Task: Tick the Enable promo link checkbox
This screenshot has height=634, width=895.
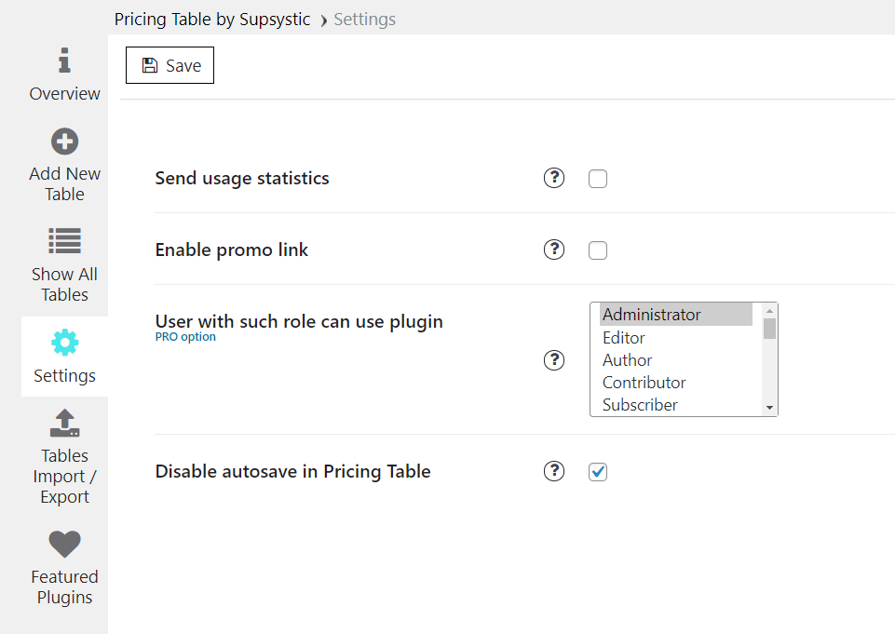Action: coord(598,250)
